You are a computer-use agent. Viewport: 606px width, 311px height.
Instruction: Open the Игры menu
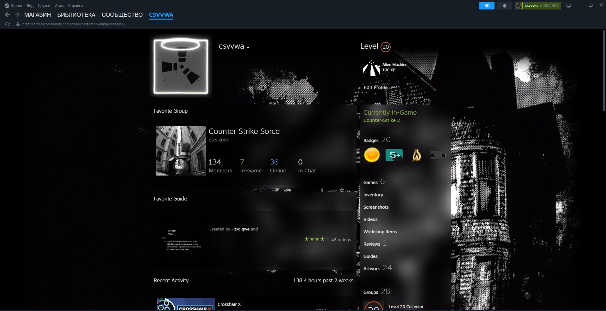[59, 6]
